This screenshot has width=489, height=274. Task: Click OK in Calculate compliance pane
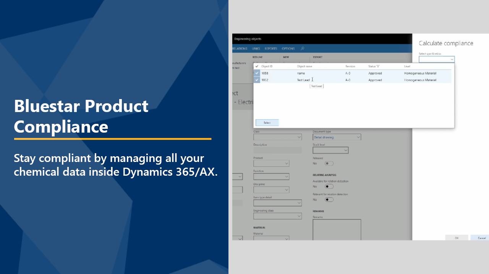click(x=457, y=237)
